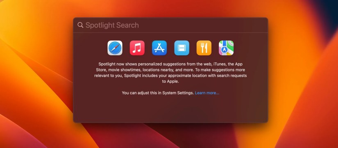
Task: Click the Safari compass icon
Action: click(115, 48)
